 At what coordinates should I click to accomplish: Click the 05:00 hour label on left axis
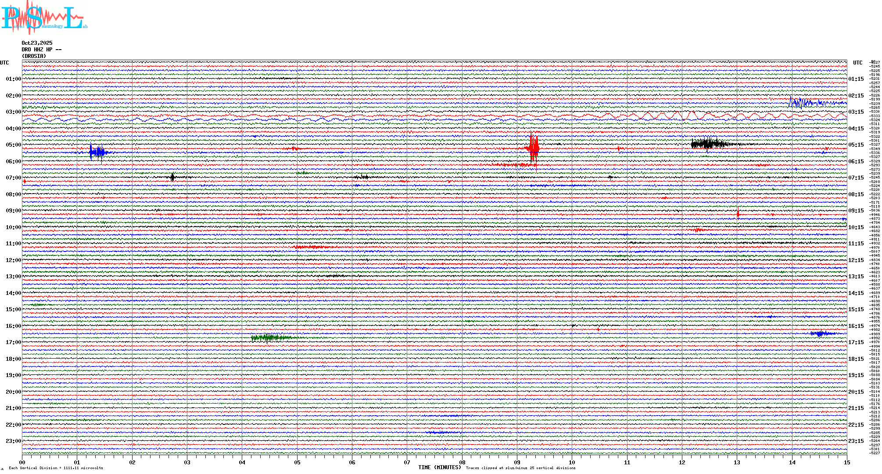pos(13,145)
